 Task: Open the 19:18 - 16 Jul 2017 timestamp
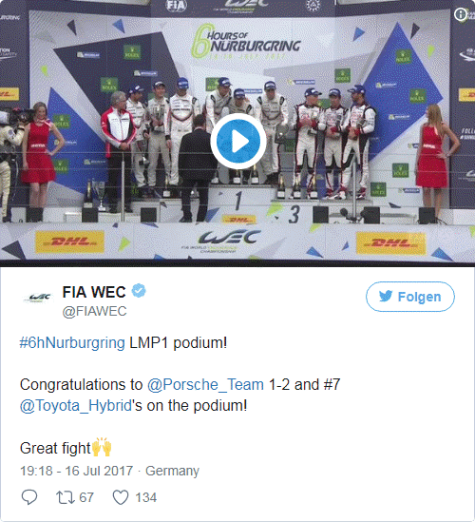(77, 471)
